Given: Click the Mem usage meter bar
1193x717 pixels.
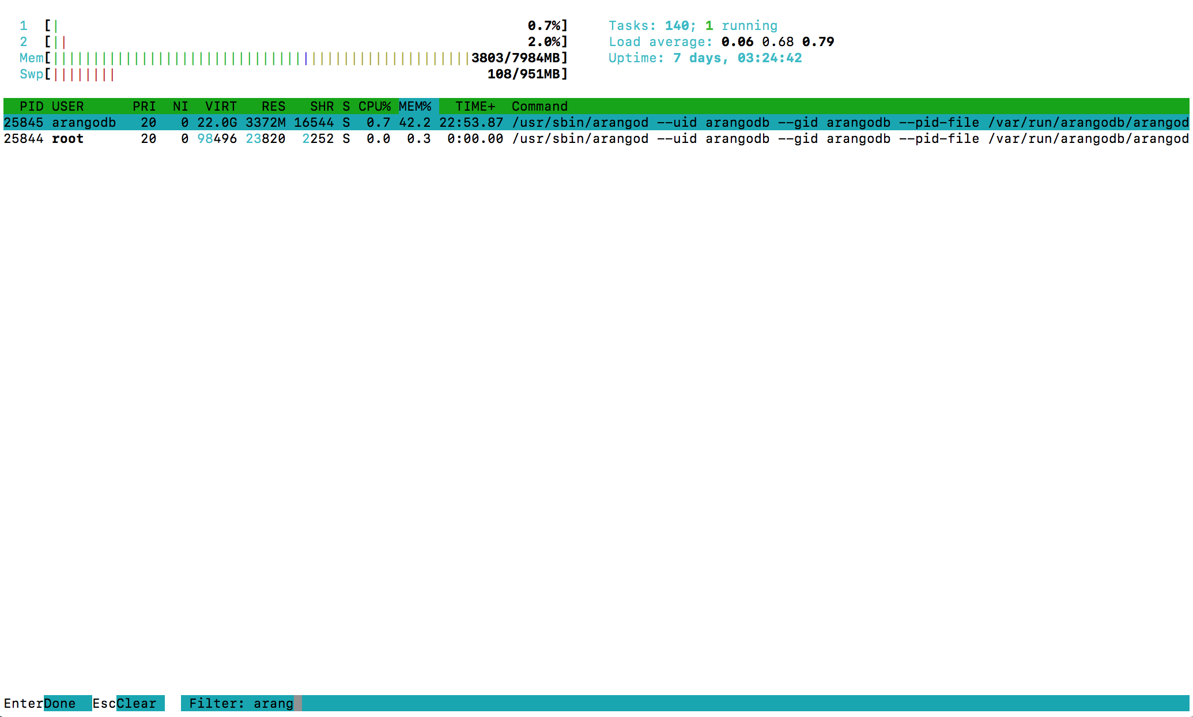Looking at the screenshot, I should tap(259, 58).
